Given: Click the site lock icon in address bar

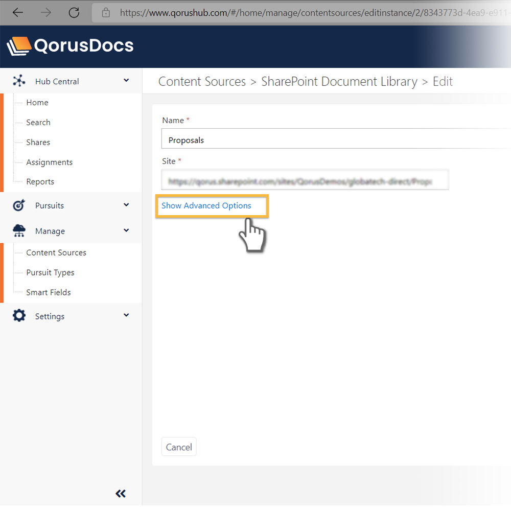Looking at the screenshot, I should [106, 12].
